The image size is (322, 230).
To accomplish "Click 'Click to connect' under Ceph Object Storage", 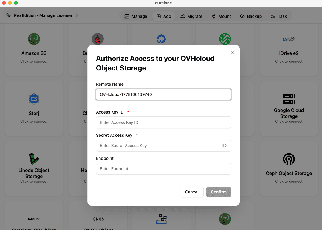I will tap(289, 182).
